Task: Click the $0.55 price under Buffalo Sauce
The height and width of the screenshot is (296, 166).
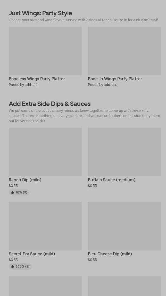Action: pos(92,186)
